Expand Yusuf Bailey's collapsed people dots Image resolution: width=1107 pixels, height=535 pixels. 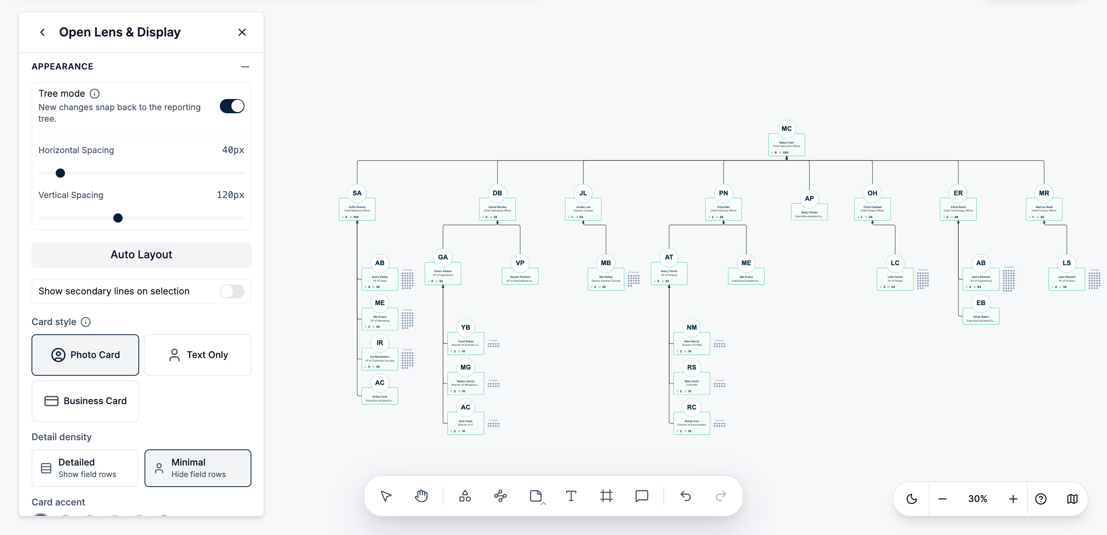(493, 343)
